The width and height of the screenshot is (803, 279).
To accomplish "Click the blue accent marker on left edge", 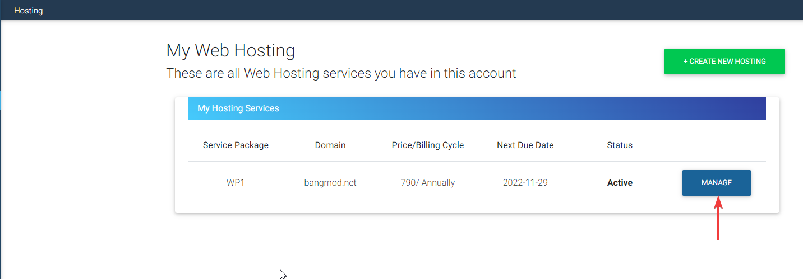I will tap(1, 100).
